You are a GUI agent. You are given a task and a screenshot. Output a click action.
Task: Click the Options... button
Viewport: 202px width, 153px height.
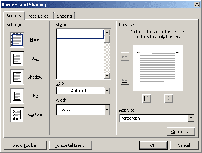(181, 132)
